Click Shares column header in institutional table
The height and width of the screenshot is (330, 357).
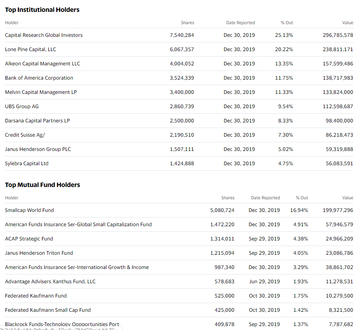(187, 23)
